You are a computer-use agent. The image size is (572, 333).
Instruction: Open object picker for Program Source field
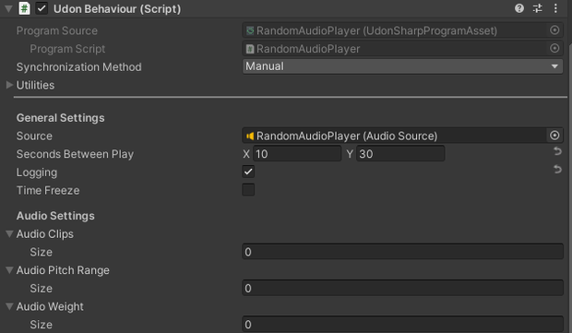coord(554,30)
